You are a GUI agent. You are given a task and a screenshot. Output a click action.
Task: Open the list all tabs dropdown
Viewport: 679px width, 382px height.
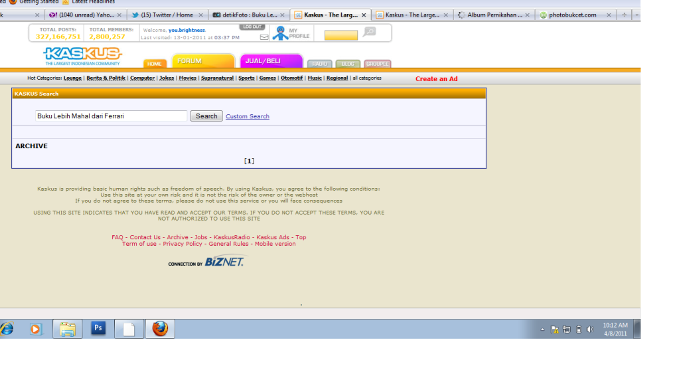637,15
